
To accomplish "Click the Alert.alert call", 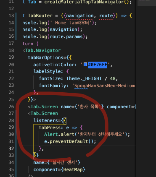I will pos(59,135).
